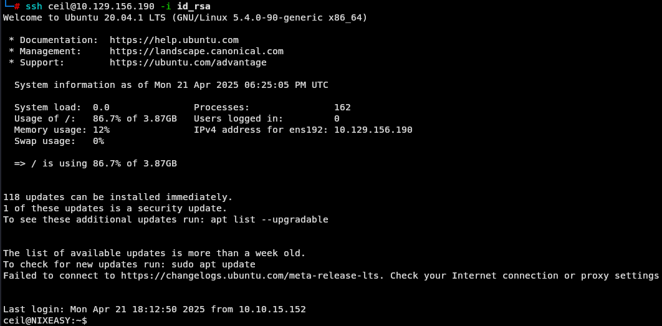Click the Welcome to Ubuntu 20.04.1 LTS banner

[185, 18]
